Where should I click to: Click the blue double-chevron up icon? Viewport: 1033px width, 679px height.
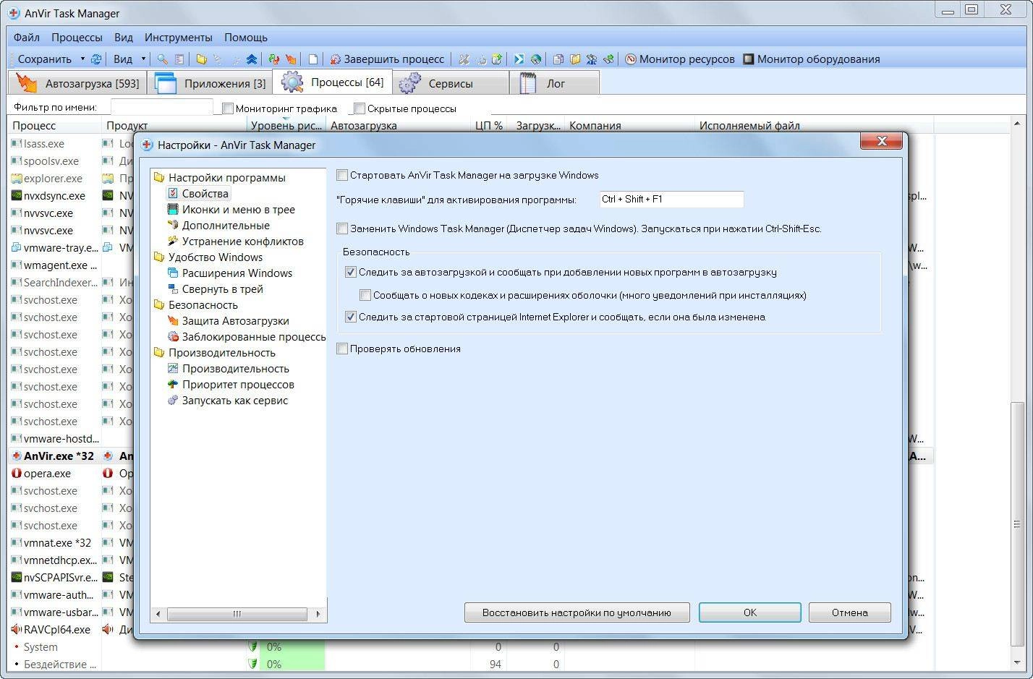click(251, 59)
